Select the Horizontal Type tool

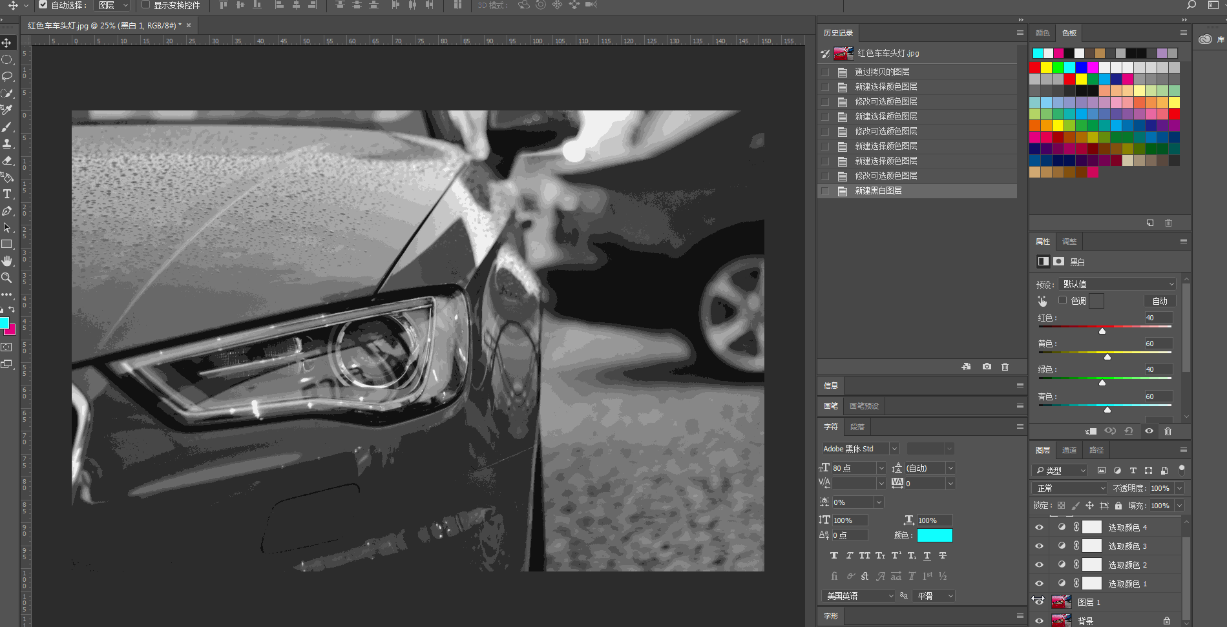(x=7, y=194)
